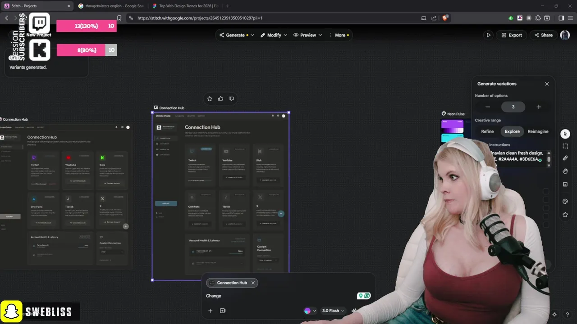Click the add-screen icon beside the plus
This screenshot has width=577, height=324.
pos(223,310)
